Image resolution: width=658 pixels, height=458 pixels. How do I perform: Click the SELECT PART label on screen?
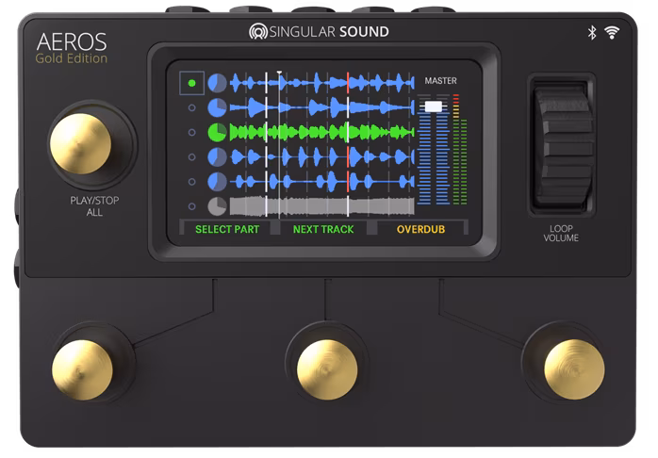[227, 229]
